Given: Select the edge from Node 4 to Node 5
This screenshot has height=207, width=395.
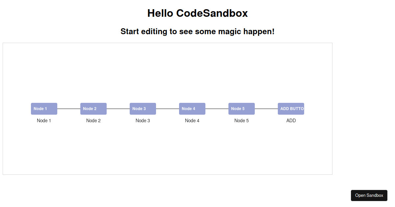Looking at the screenshot, I should coord(217,109).
